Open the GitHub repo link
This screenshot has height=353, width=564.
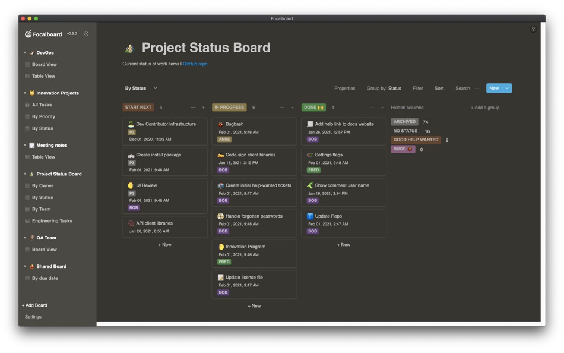point(195,63)
